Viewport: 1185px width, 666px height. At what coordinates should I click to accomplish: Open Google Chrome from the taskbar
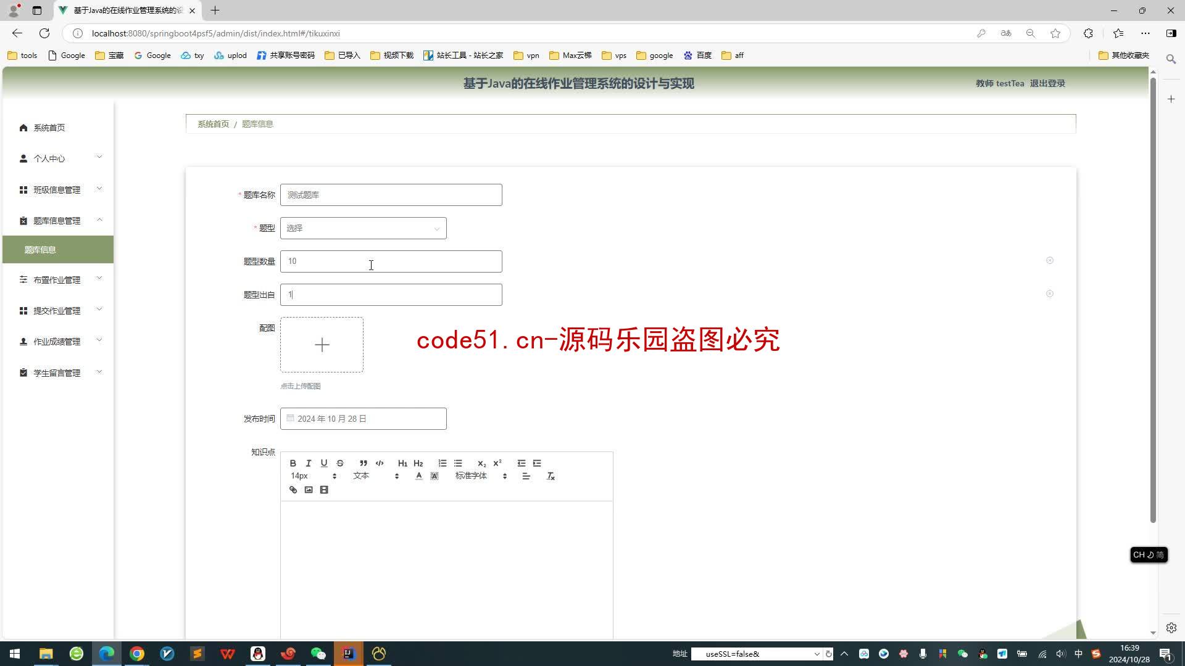(137, 654)
